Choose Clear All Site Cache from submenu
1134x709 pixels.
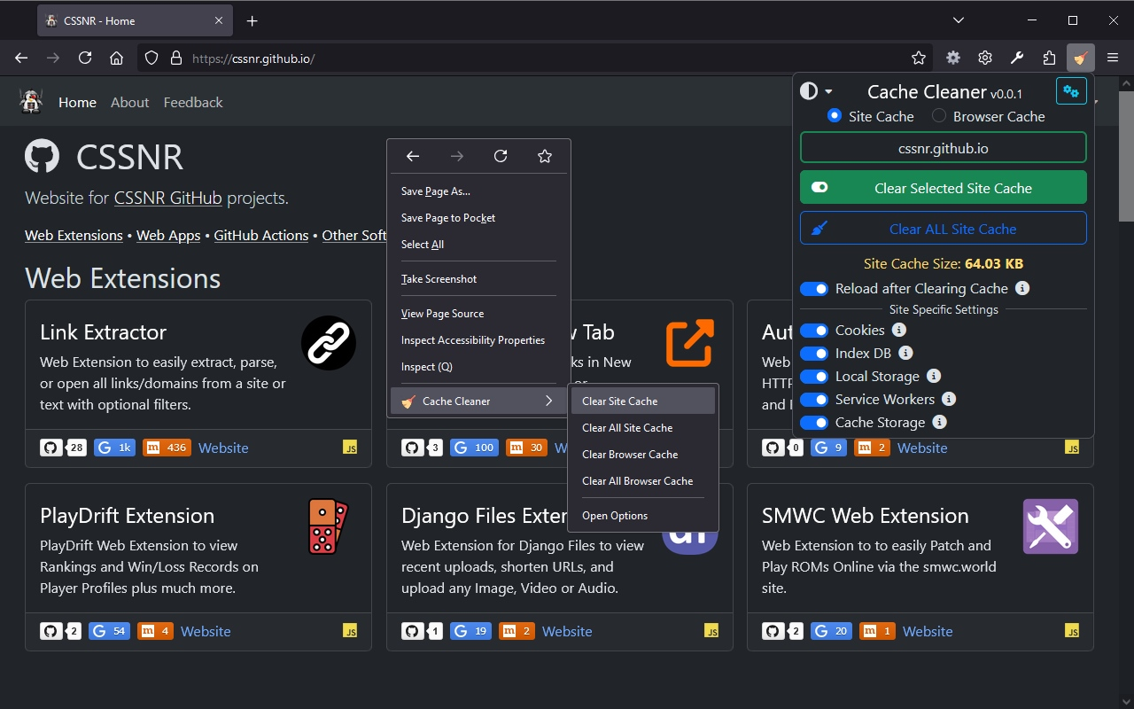(642, 428)
